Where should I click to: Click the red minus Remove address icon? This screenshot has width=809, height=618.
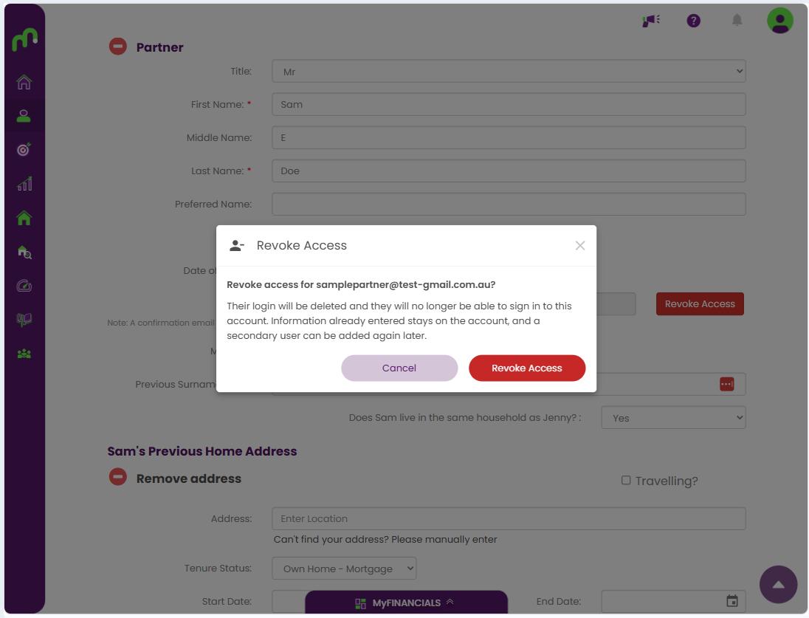(117, 476)
